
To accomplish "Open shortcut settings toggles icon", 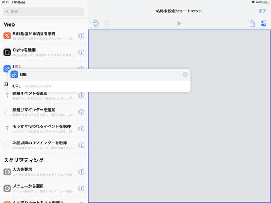I will point(264,23).
